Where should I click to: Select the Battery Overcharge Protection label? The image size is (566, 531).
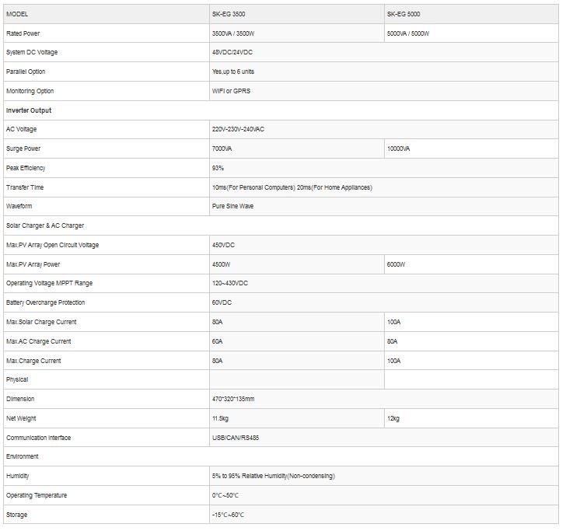pyautogui.click(x=45, y=302)
